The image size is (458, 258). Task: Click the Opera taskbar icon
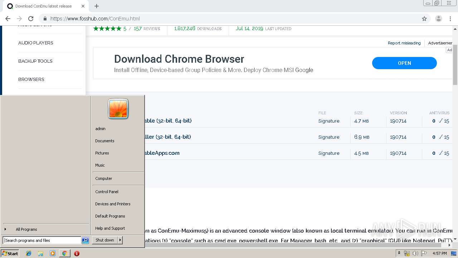tap(77, 253)
